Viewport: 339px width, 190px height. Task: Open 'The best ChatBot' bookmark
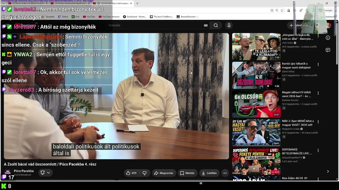(x=162, y=17)
